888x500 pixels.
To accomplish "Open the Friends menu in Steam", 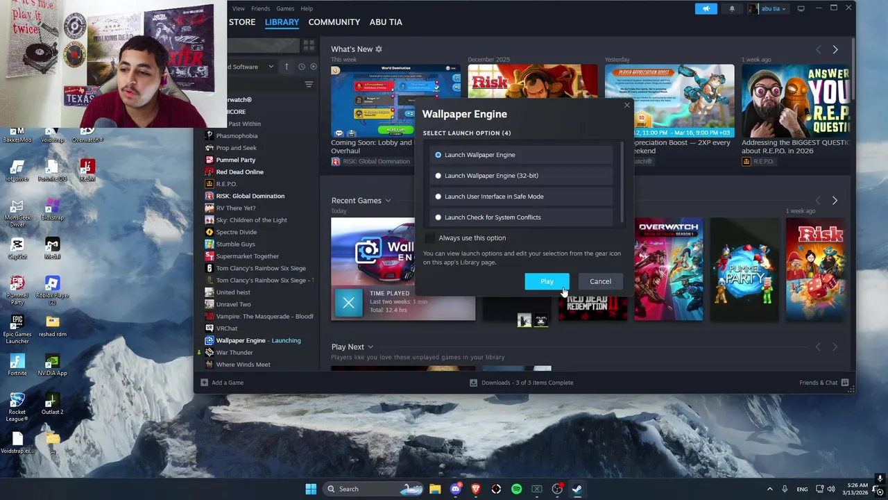I will [261, 8].
